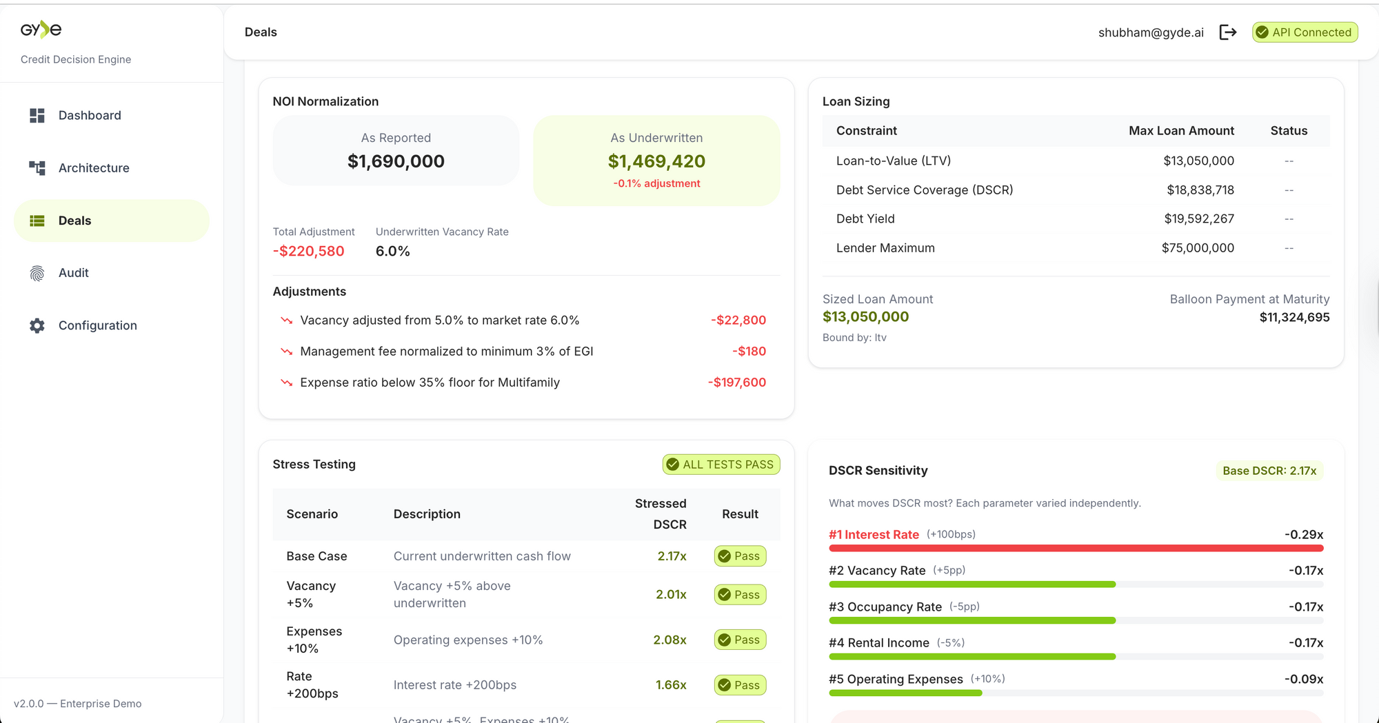This screenshot has height=723, width=1379.
Task: Open the Audit menu item
Action: (74, 273)
